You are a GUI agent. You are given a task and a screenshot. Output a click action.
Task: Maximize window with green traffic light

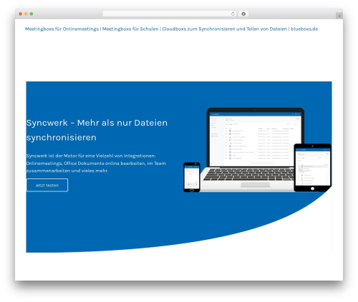[32, 14]
